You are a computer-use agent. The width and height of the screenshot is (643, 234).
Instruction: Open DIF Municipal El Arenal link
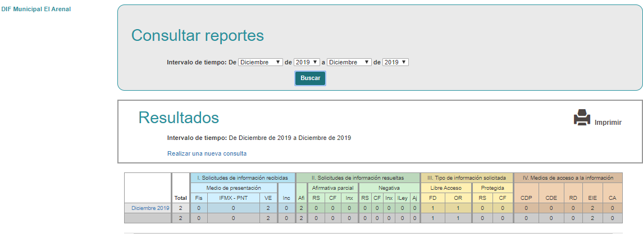coord(36,9)
